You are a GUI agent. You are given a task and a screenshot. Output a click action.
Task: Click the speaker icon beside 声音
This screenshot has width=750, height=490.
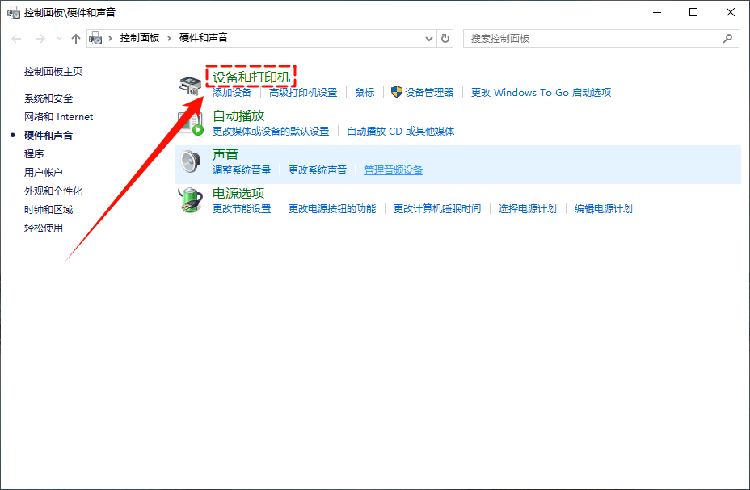click(x=190, y=160)
